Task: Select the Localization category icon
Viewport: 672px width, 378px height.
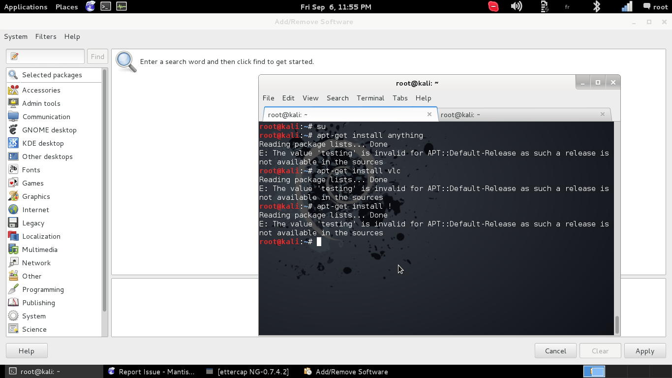Action: pos(13,236)
